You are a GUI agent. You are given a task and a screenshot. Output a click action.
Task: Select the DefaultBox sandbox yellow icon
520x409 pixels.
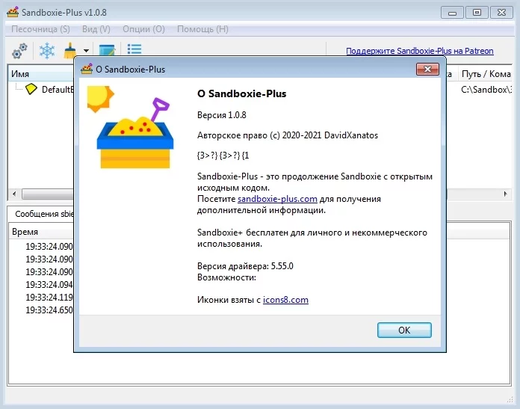31,89
